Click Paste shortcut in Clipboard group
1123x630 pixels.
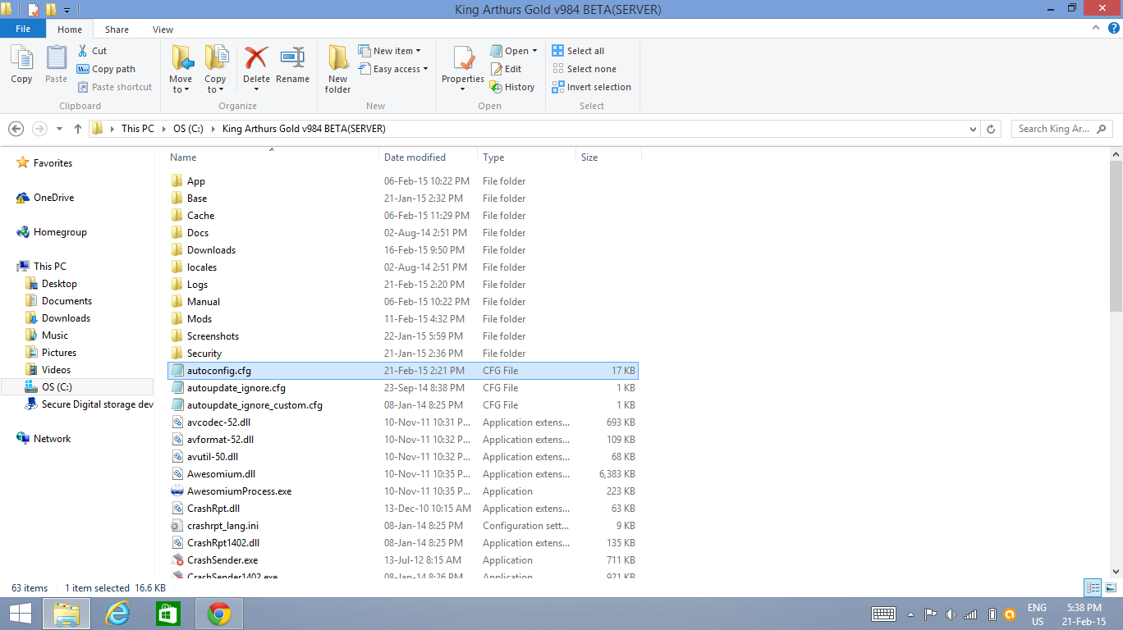point(115,87)
